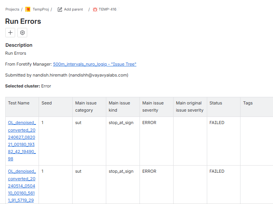Image resolution: width=273 pixels, height=204 pixels.
Task: Go to TempProj project breadcrumb text
Action: pos(40,9)
